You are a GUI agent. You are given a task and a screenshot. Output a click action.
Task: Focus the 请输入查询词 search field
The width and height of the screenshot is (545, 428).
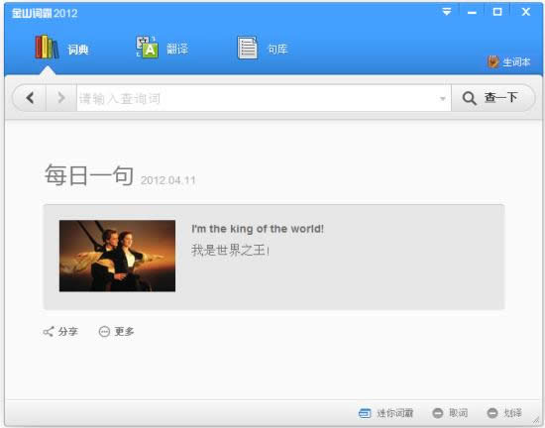coord(258,98)
